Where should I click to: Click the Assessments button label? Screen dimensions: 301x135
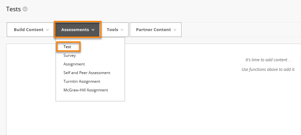75,30
